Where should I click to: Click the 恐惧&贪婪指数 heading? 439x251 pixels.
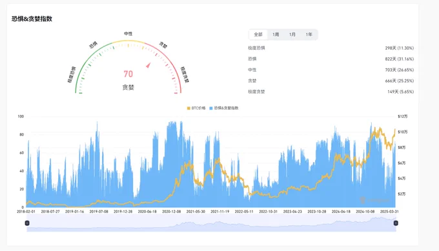click(32, 19)
